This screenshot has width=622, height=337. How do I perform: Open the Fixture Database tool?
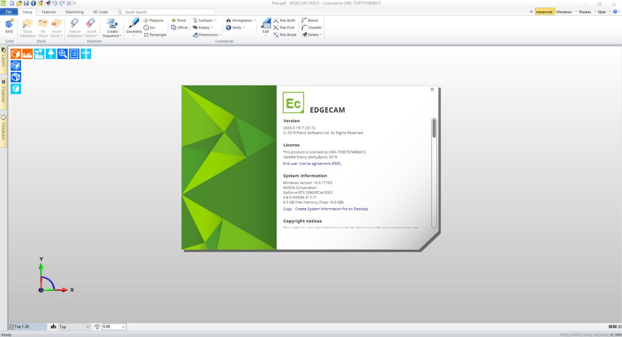click(75, 28)
